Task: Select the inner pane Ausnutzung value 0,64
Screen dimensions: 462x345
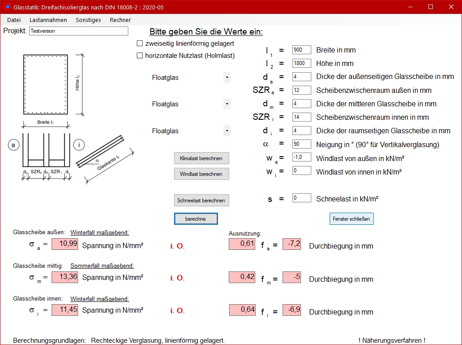Action: (x=242, y=310)
